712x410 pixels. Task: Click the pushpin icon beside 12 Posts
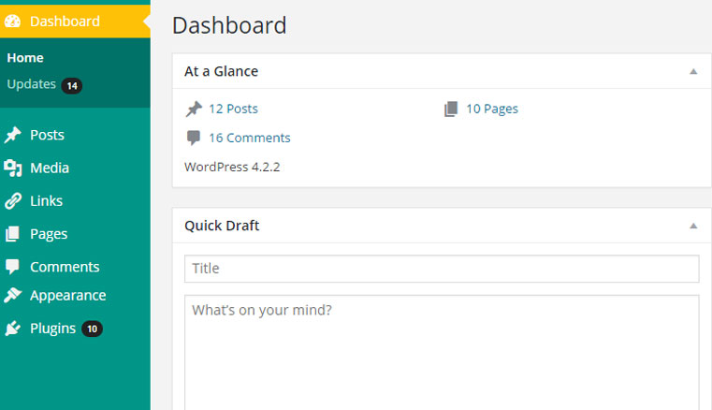(x=194, y=109)
